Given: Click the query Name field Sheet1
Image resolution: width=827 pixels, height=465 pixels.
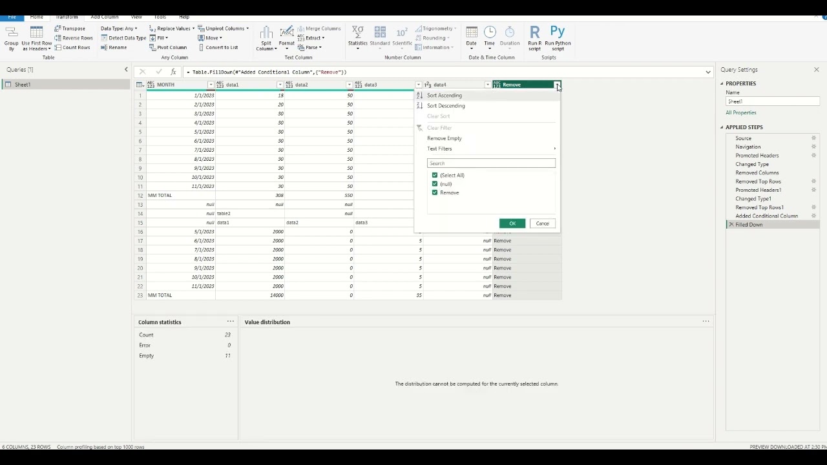Looking at the screenshot, I should (x=773, y=101).
